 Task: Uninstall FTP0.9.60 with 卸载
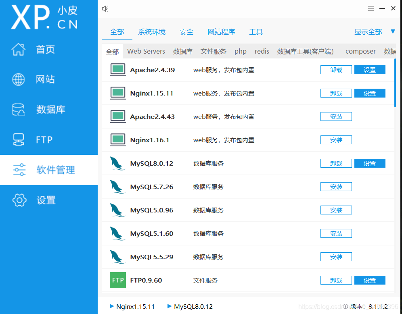point(336,280)
